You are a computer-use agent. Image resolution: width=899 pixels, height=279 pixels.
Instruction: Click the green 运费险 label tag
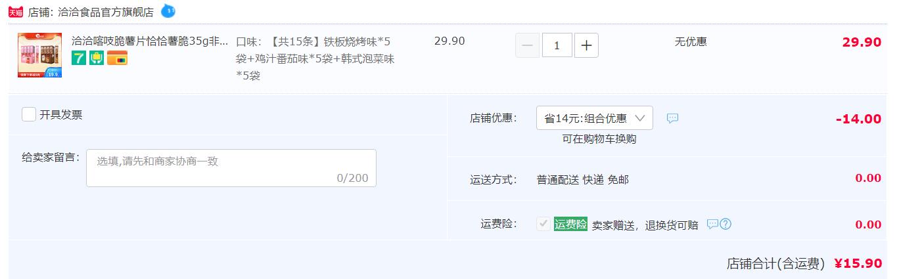click(570, 224)
